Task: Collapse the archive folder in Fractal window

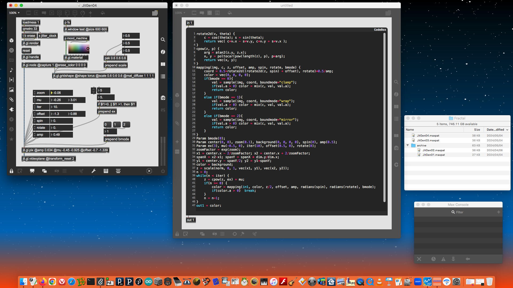Action: point(408,145)
